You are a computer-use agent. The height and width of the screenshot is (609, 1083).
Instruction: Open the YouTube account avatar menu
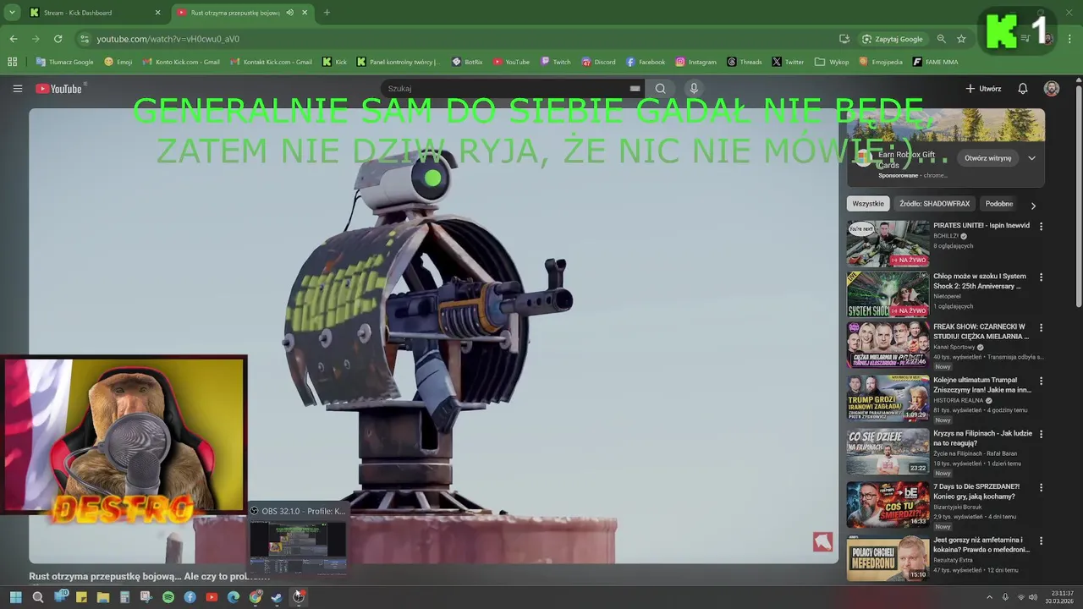[1051, 89]
